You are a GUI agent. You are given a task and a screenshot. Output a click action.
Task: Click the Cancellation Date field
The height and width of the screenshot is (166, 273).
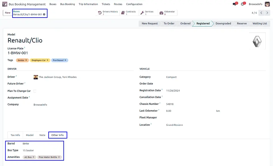tap(216, 97)
